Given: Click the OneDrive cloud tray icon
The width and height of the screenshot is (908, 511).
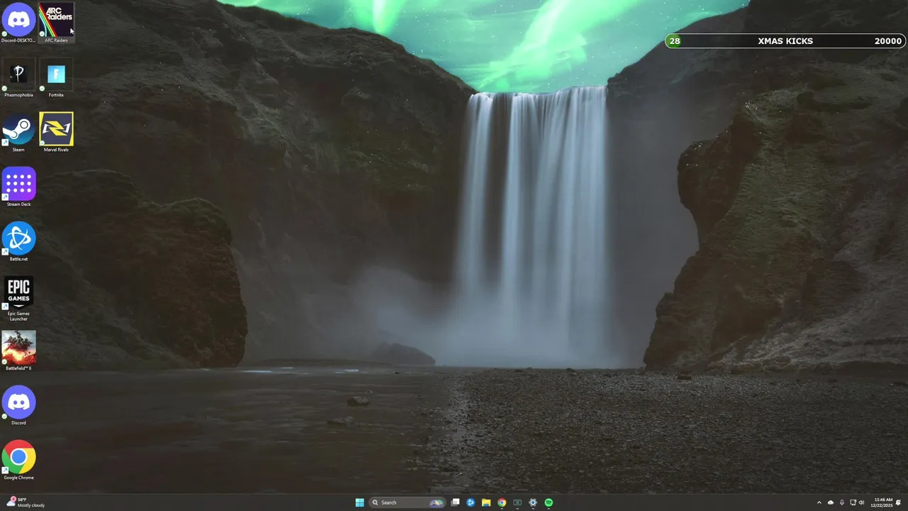Looking at the screenshot, I should pos(831,502).
